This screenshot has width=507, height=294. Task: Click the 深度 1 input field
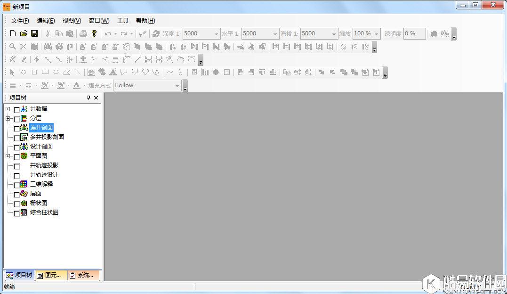(198, 33)
